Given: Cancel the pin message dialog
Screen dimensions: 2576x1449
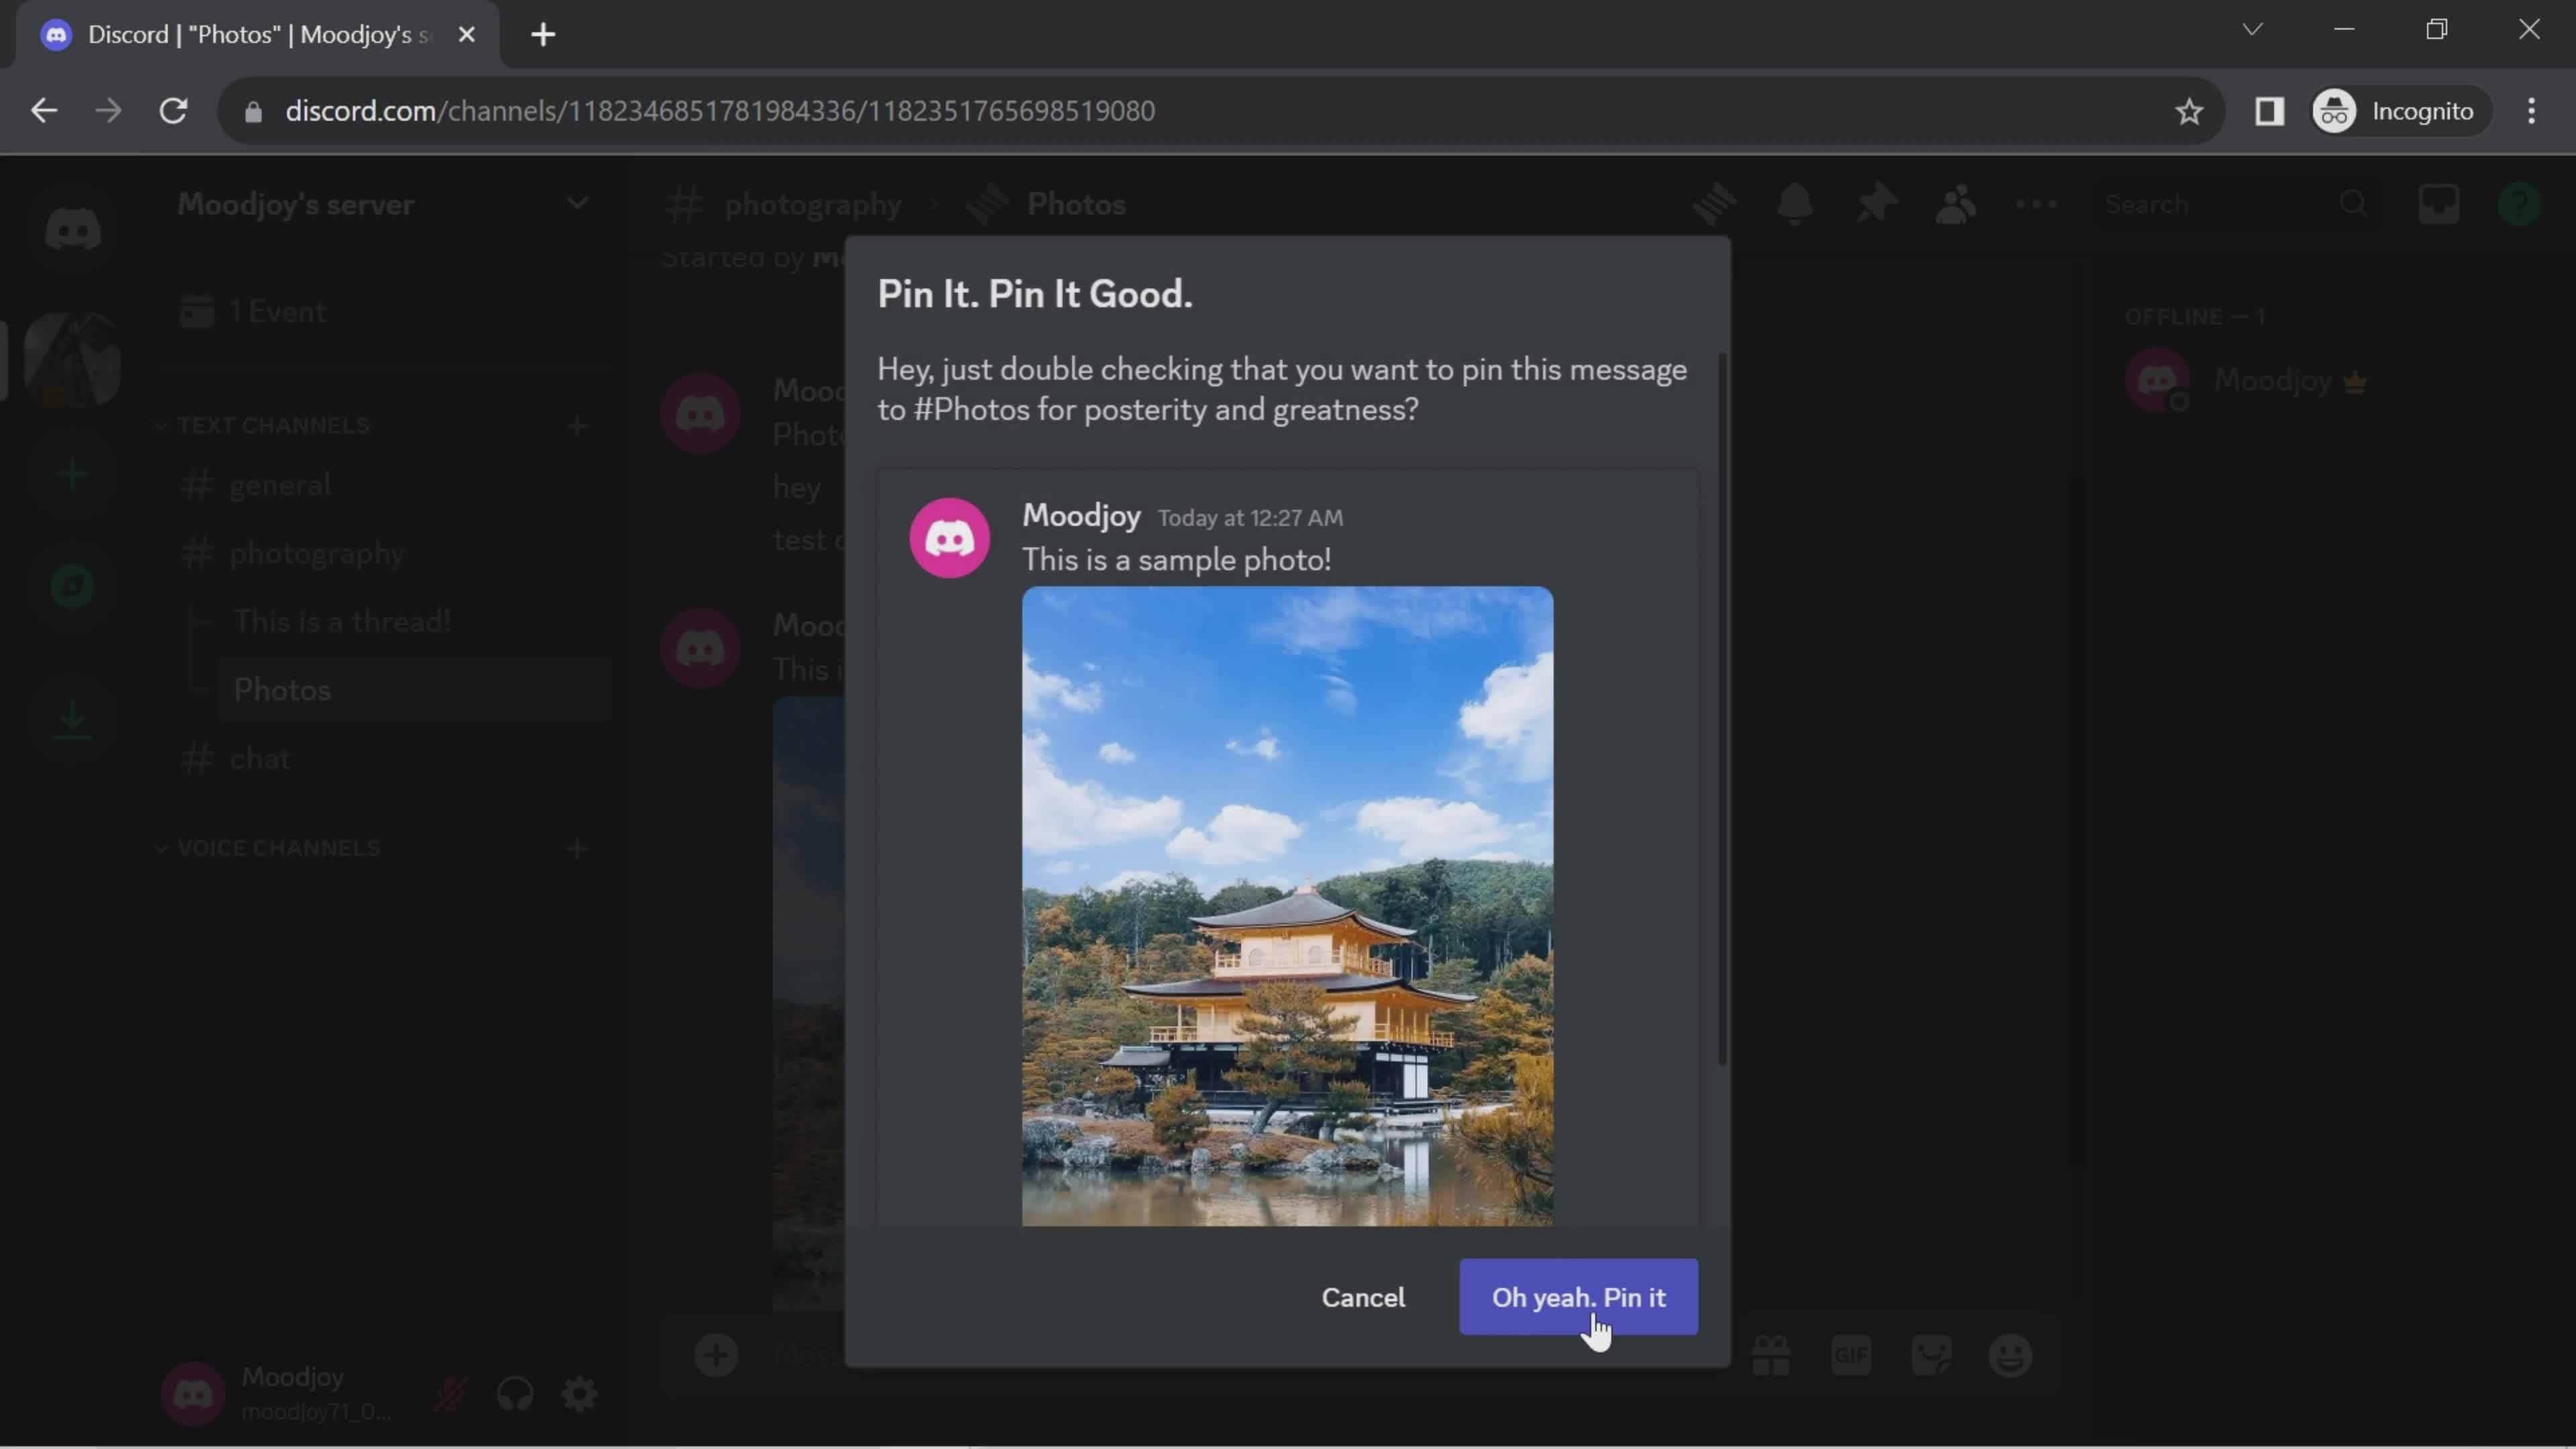Looking at the screenshot, I should [1363, 1297].
